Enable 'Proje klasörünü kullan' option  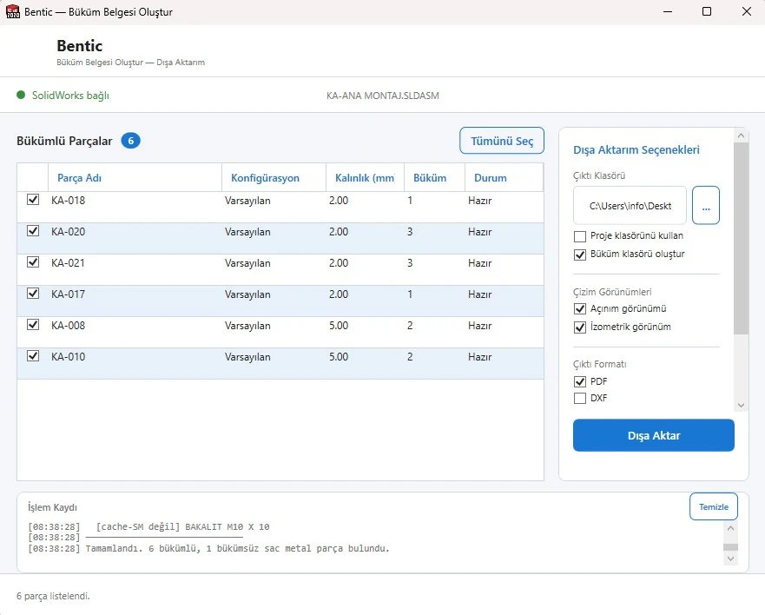[x=580, y=237]
